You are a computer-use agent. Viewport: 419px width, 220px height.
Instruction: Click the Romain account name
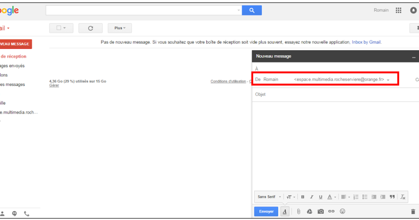381,10
